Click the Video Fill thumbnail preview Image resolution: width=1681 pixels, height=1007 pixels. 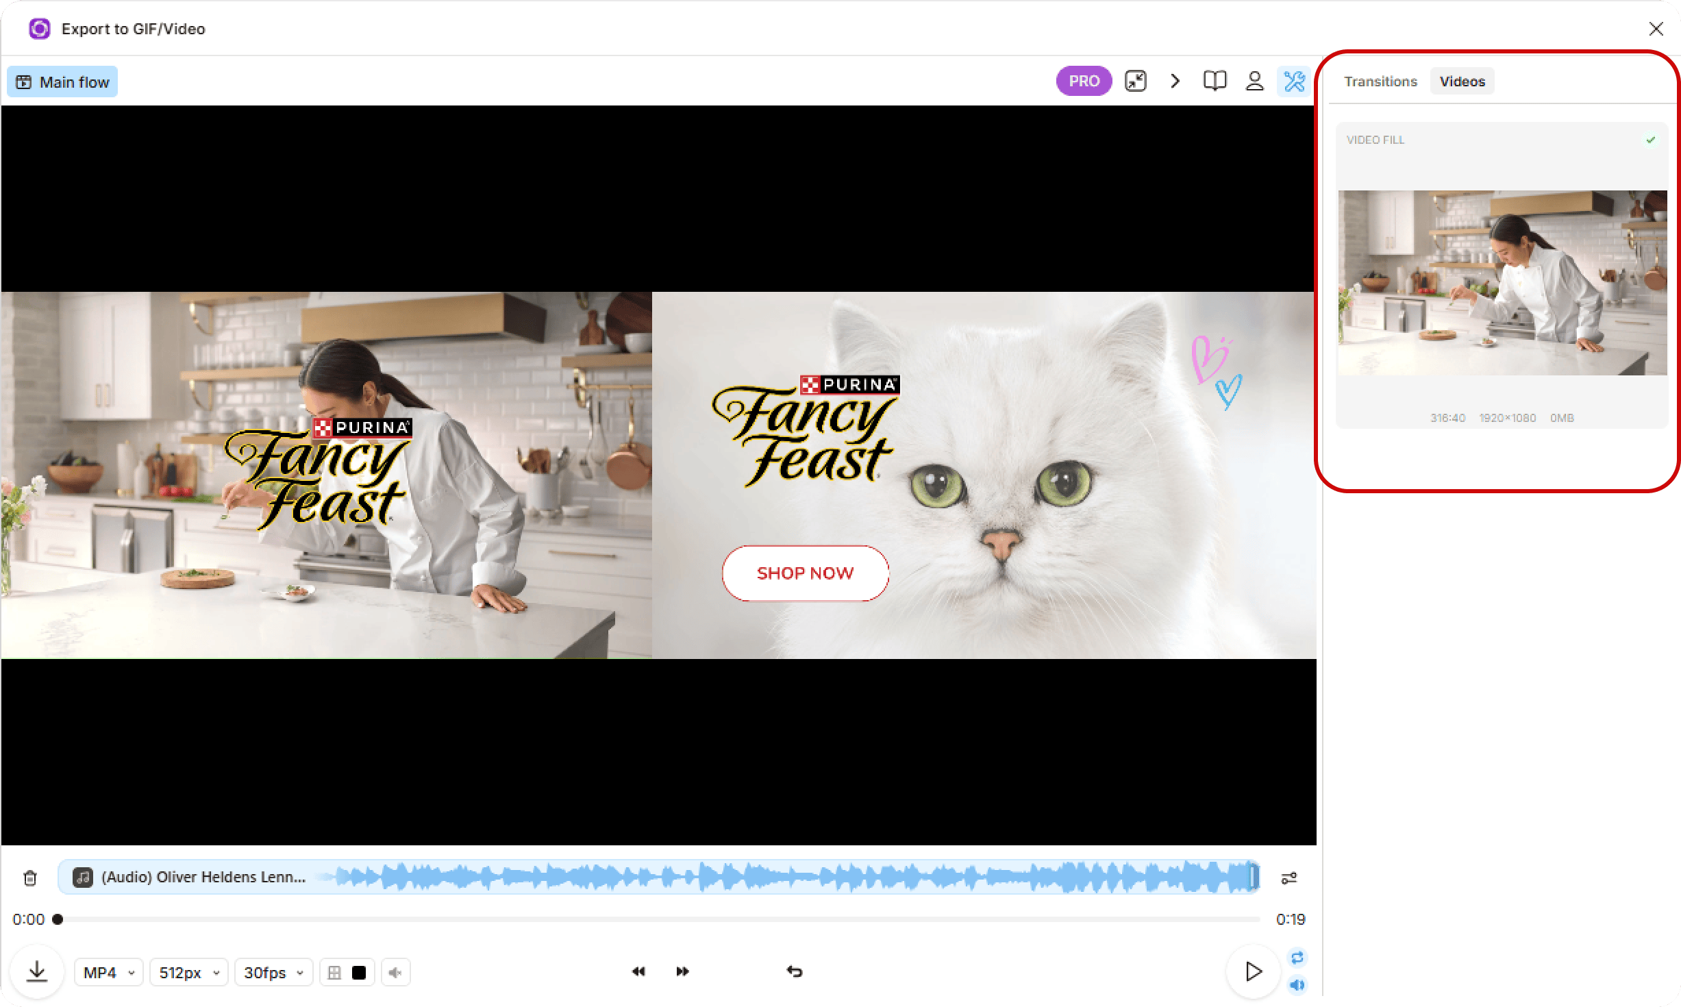click(1502, 282)
